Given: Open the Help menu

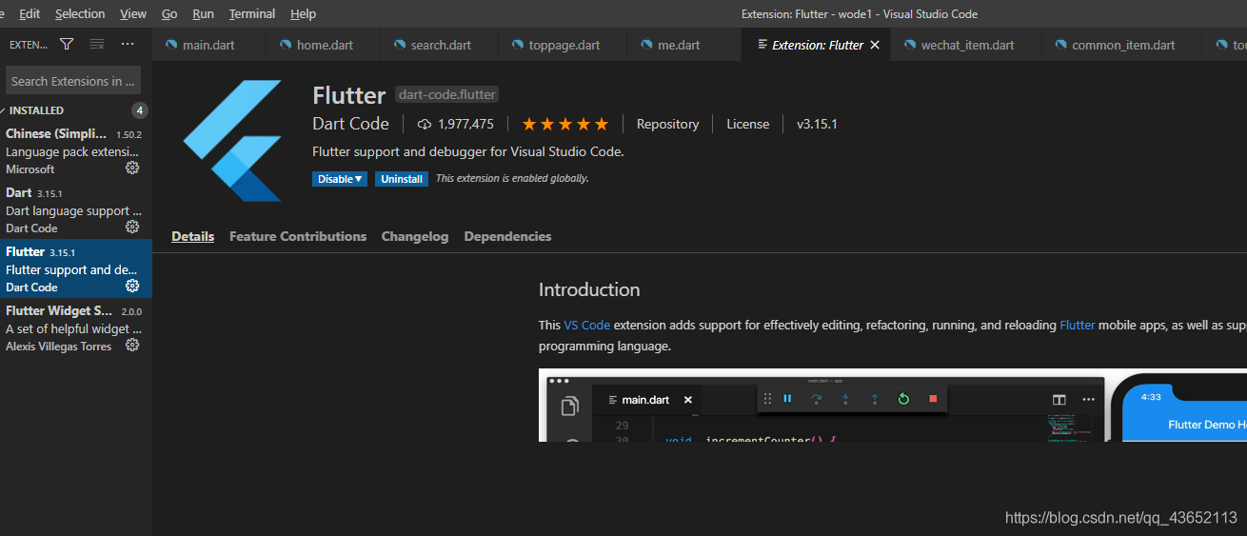Looking at the screenshot, I should [303, 13].
